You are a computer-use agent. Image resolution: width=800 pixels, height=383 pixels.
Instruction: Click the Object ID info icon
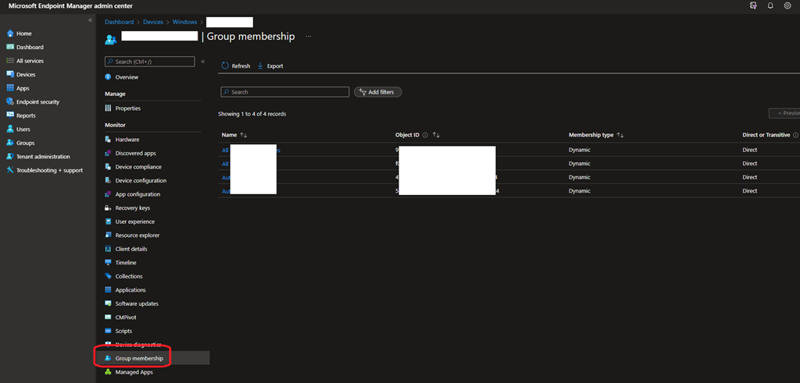click(x=425, y=135)
